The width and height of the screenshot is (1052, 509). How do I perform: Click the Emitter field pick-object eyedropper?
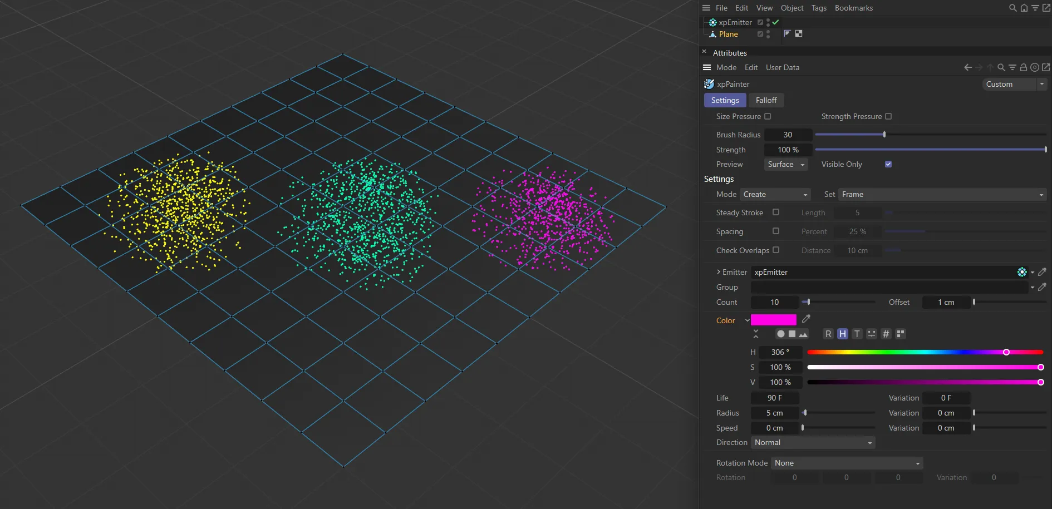tap(1042, 272)
